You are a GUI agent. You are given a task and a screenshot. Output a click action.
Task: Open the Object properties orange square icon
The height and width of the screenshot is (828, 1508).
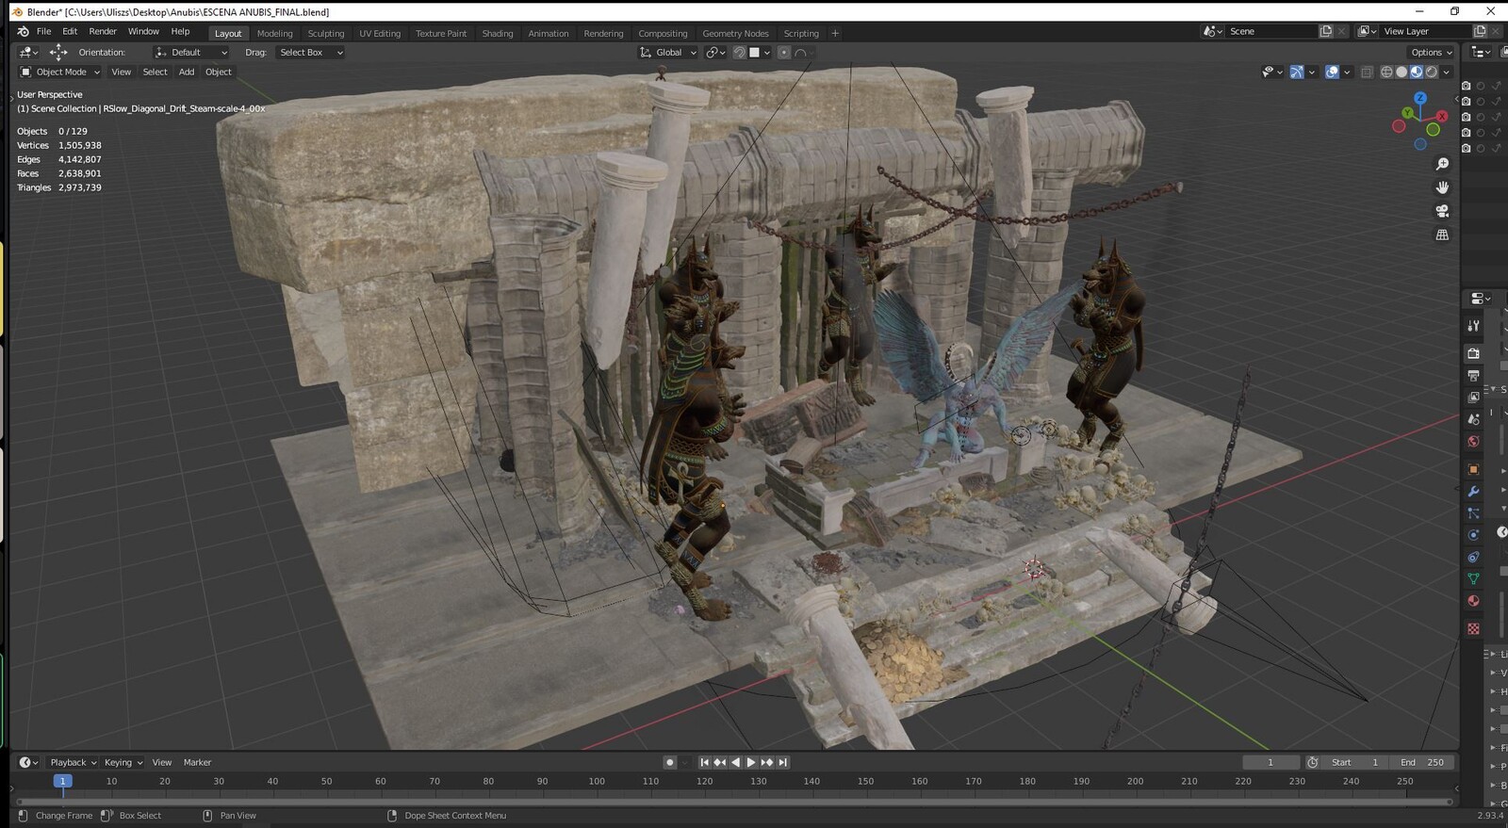coord(1473,469)
